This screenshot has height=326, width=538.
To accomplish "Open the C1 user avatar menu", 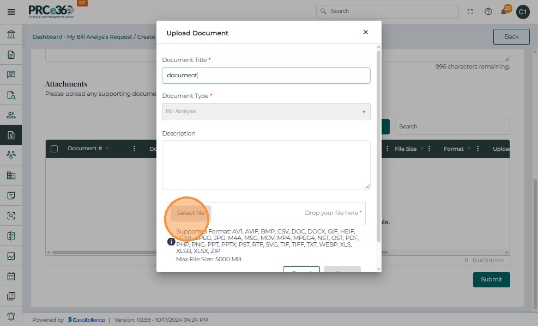I will pos(523,12).
